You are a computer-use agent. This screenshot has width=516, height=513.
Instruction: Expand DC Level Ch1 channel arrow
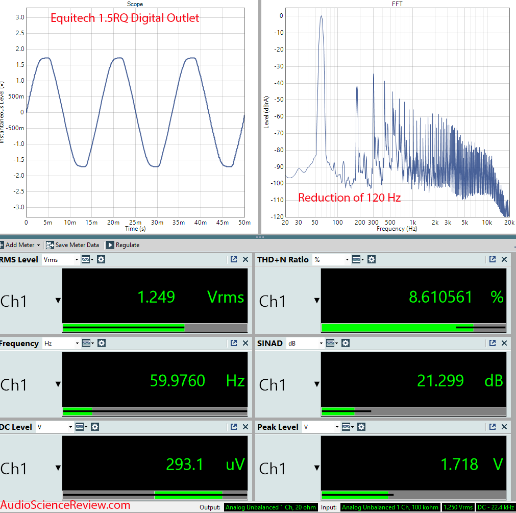tap(58, 468)
